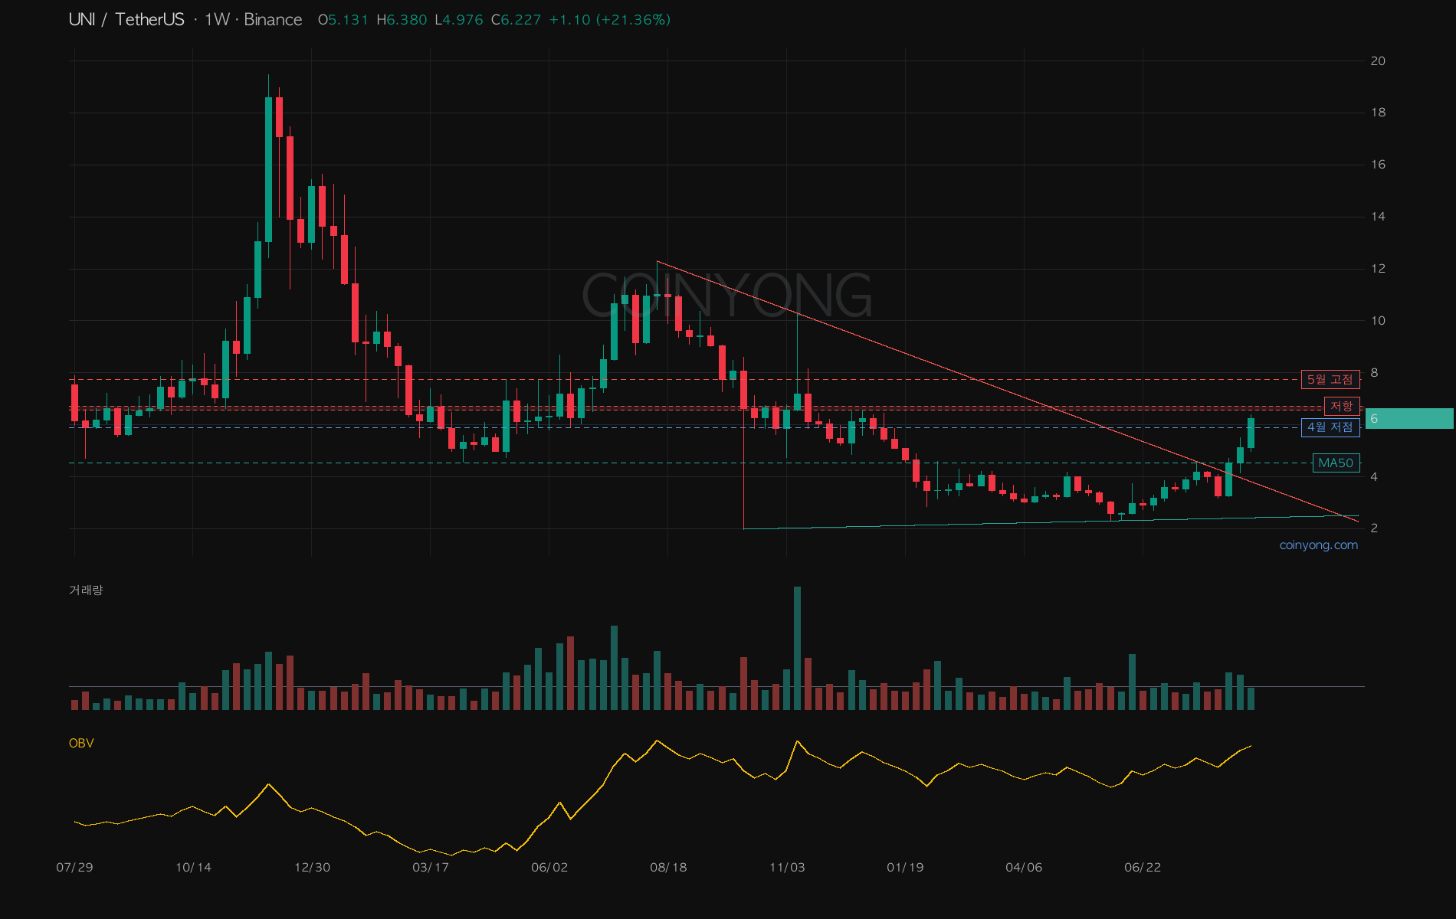Click the 16 price axis label
The image size is (1456, 919).
coord(1378,164)
